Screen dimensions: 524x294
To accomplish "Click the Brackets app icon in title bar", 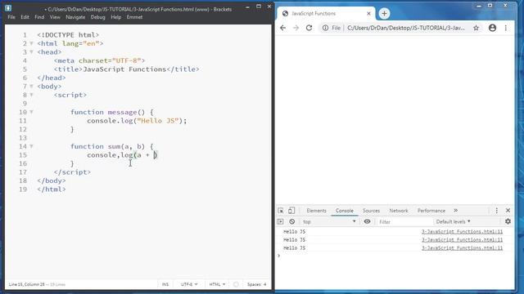I will pos(8,7).
